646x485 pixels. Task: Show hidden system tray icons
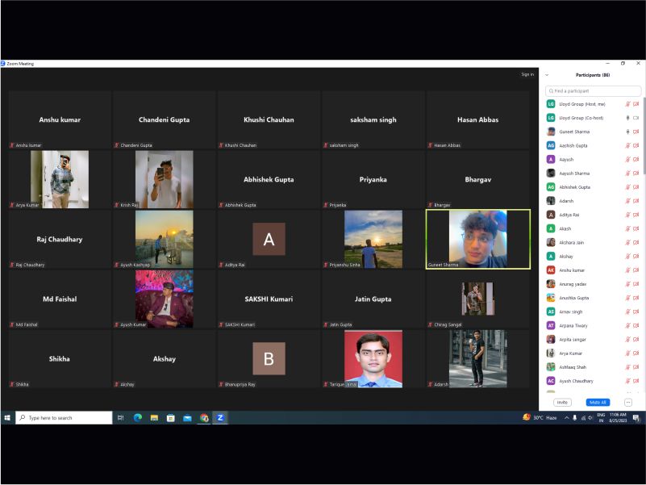click(566, 418)
